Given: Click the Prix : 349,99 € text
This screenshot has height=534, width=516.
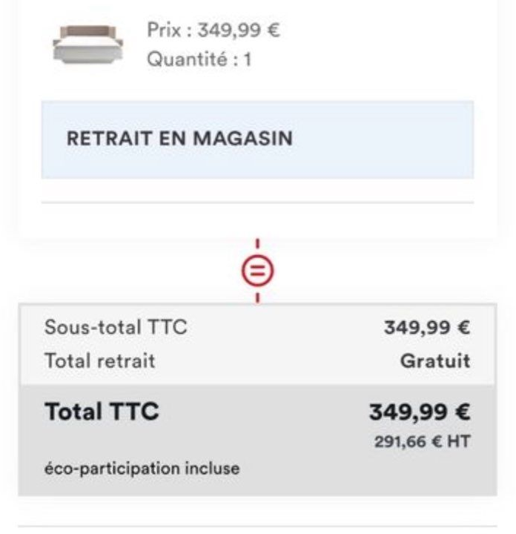Looking at the screenshot, I should coord(214,32).
